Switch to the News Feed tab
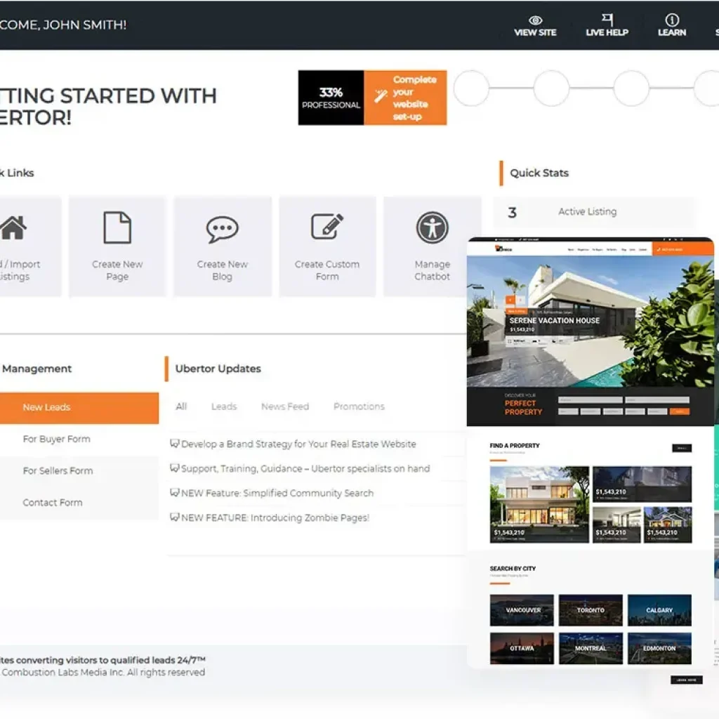 (284, 407)
